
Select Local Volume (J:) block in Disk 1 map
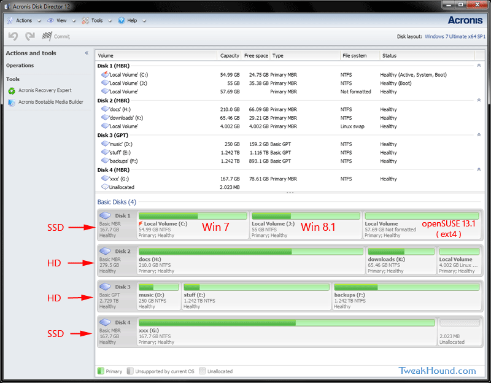coord(306,225)
